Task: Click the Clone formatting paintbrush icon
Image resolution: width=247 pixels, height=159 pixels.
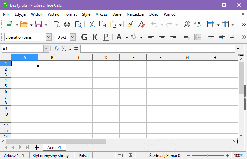Action: click(130, 25)
